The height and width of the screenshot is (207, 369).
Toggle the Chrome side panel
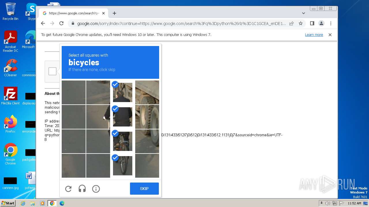pos(312,23)
